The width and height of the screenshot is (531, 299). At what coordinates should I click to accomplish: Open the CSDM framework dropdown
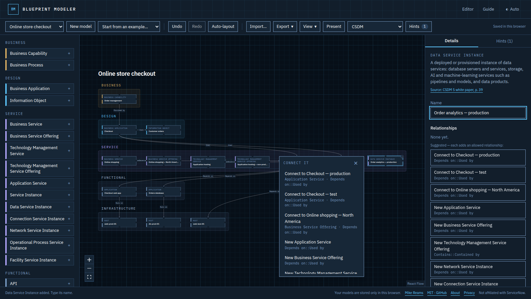click(x=375, y=27)
